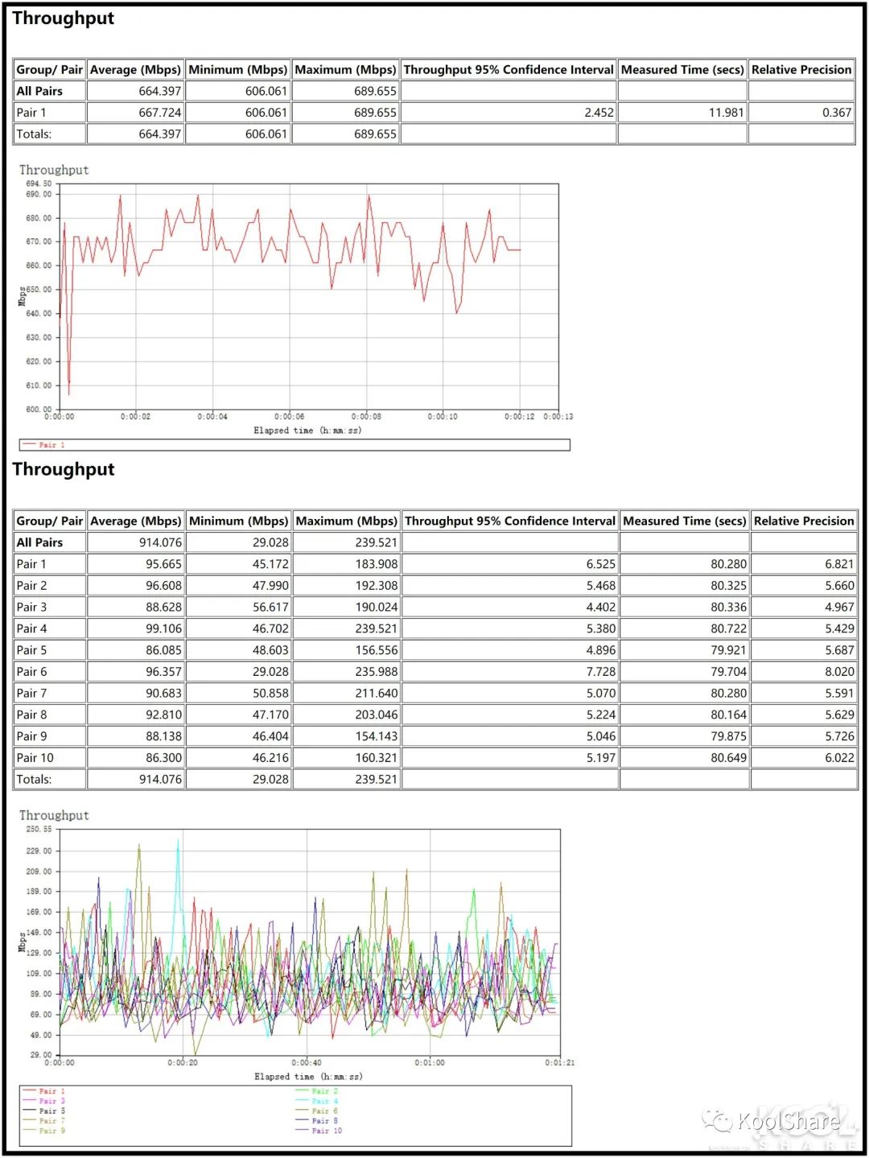Select the 80.164 measured time cell
Image resolution: width=869 pixels, height=1158 pixels.
pyautogui.click(x=685, y=715)
